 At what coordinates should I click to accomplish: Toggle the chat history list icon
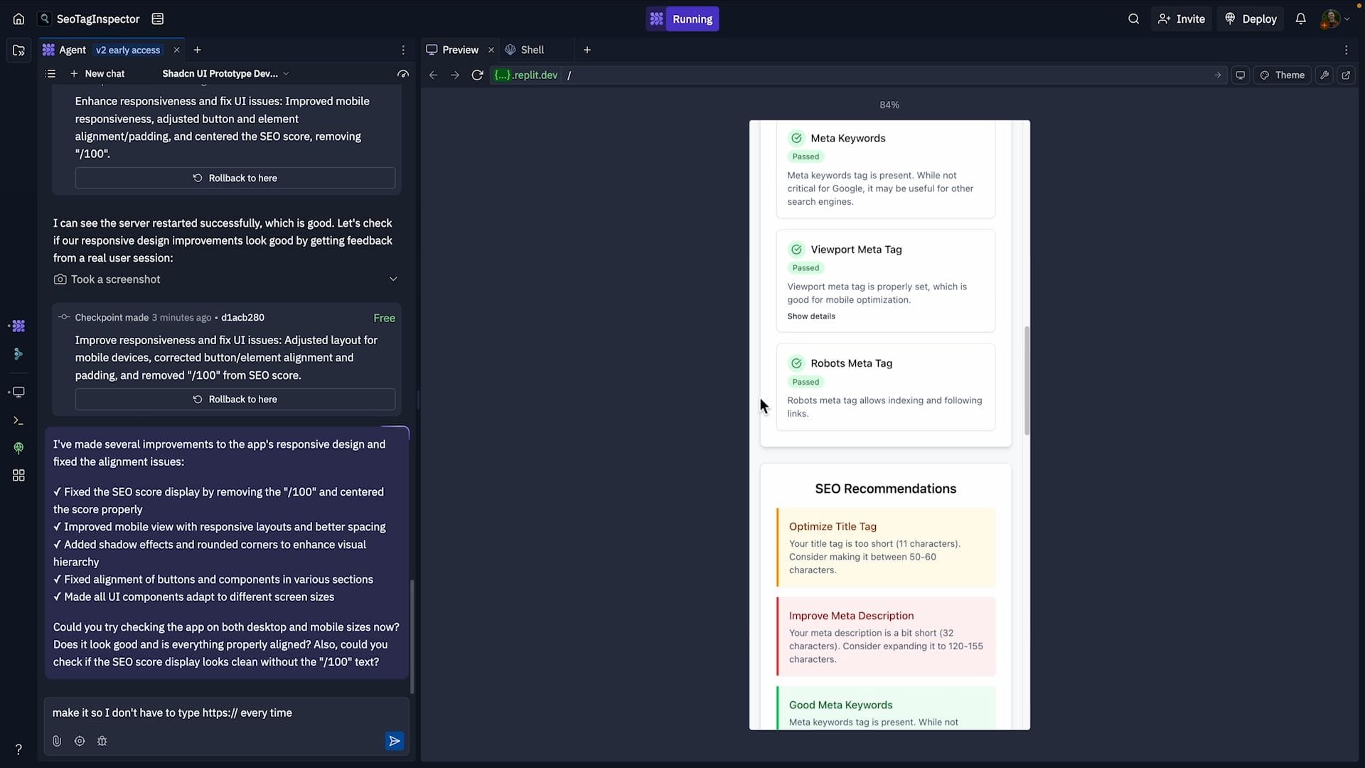click(50, 73)
